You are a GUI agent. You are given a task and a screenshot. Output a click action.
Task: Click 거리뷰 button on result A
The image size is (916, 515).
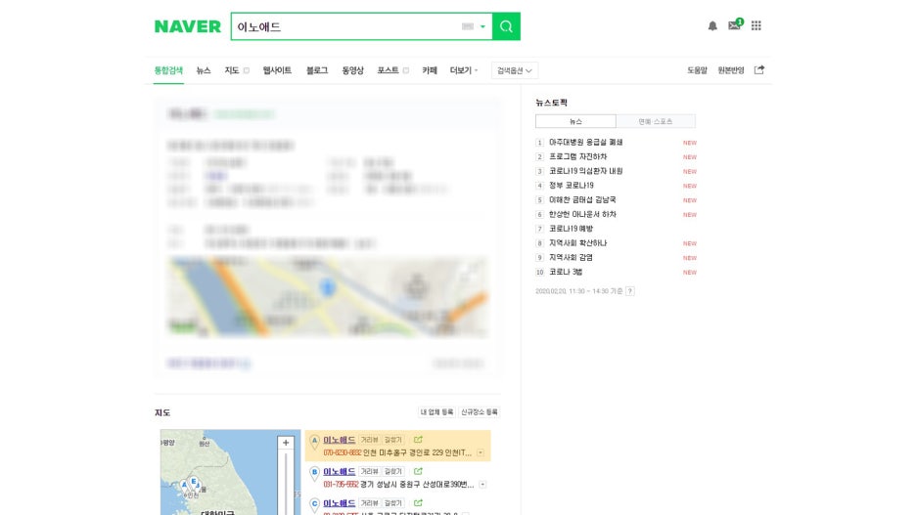tap(369, 440)
